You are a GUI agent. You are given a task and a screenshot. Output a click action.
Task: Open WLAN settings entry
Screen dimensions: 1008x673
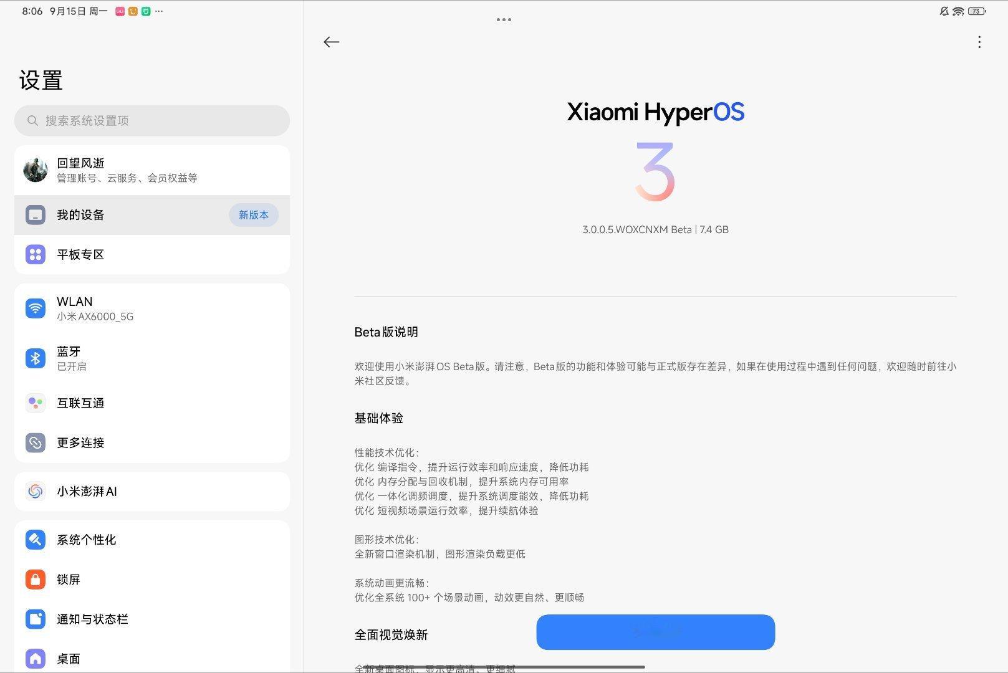pos(152,308)
